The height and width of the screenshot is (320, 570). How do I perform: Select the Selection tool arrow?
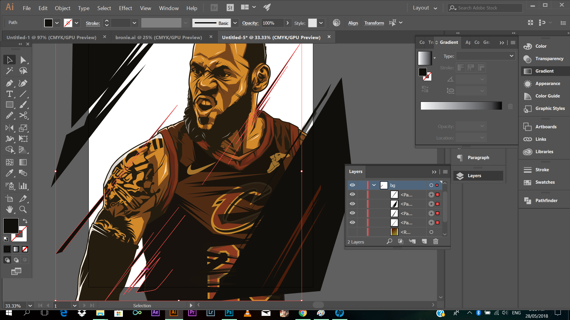click(x=9, y=60)
